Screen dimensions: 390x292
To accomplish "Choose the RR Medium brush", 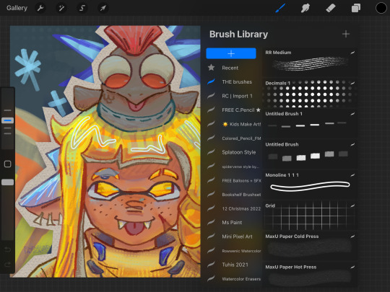I will (x=310, y=62).
